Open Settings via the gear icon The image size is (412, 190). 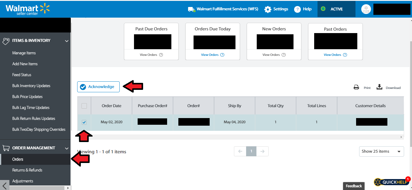(x=268, y=9)
